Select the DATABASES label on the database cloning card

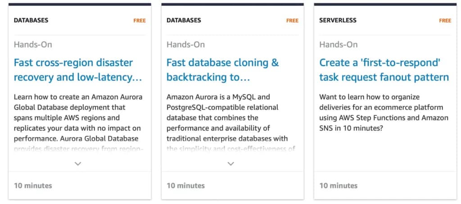(184, 20)
